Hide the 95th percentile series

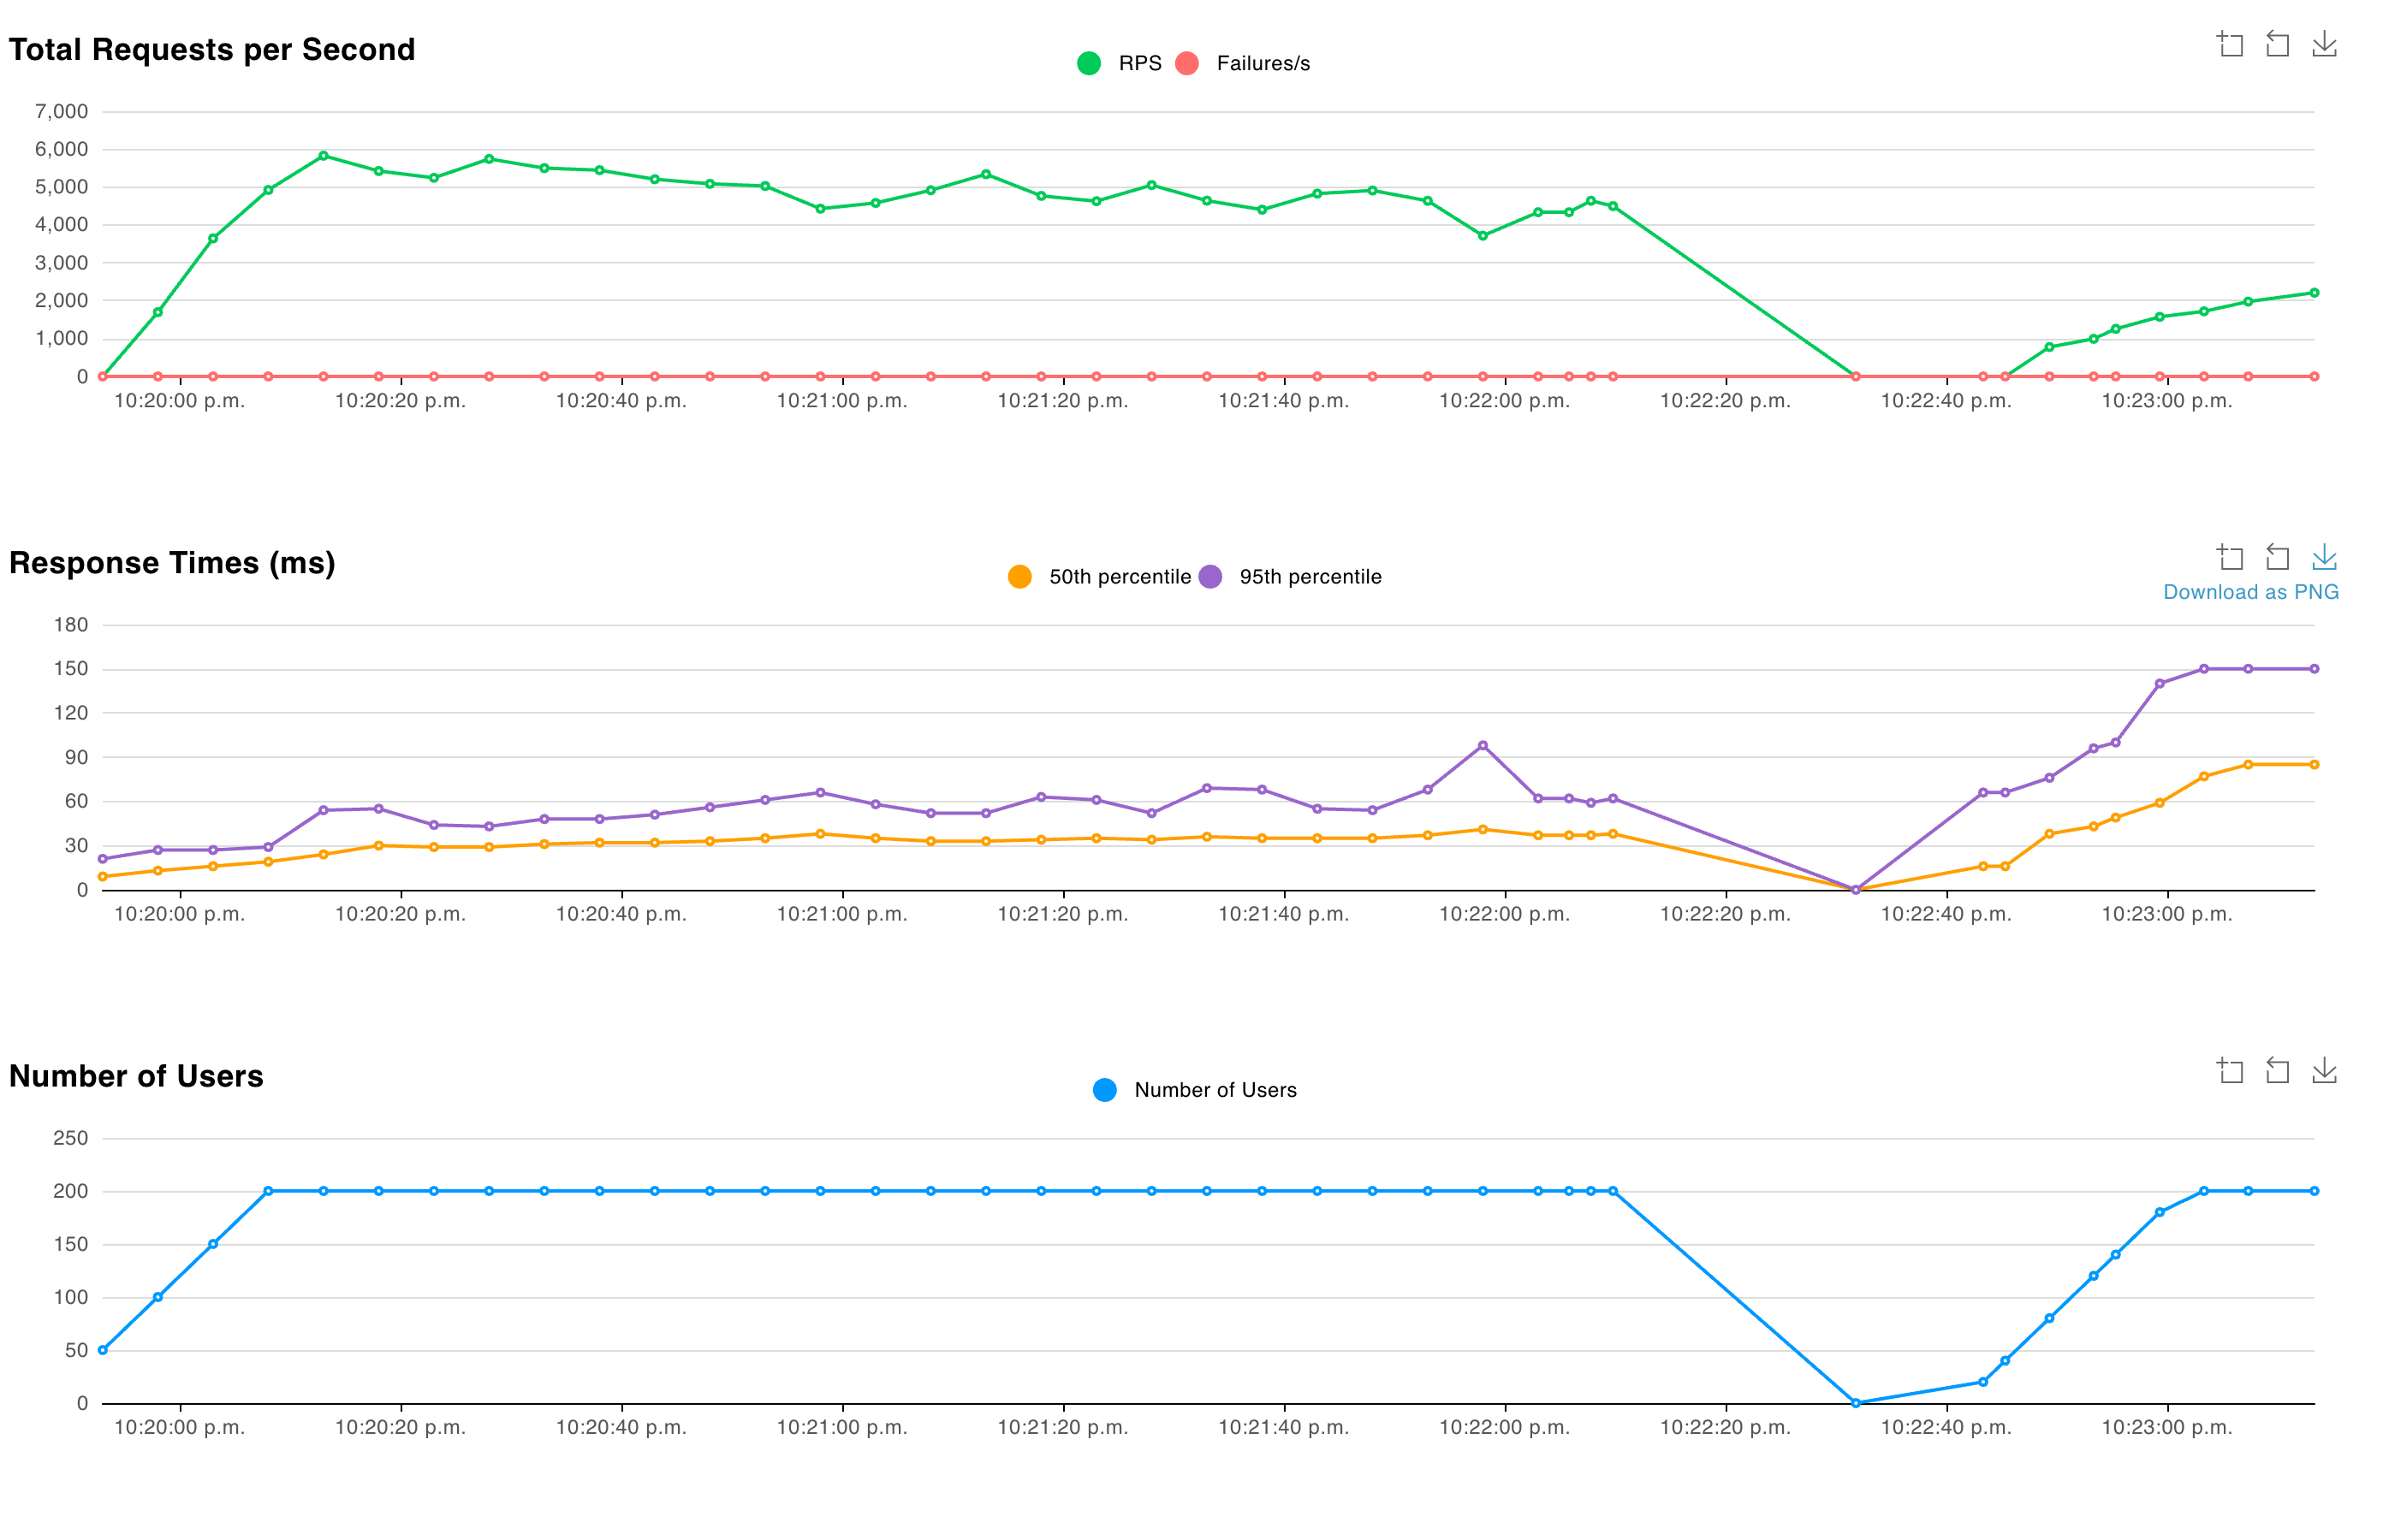(x=1290, y=577)
